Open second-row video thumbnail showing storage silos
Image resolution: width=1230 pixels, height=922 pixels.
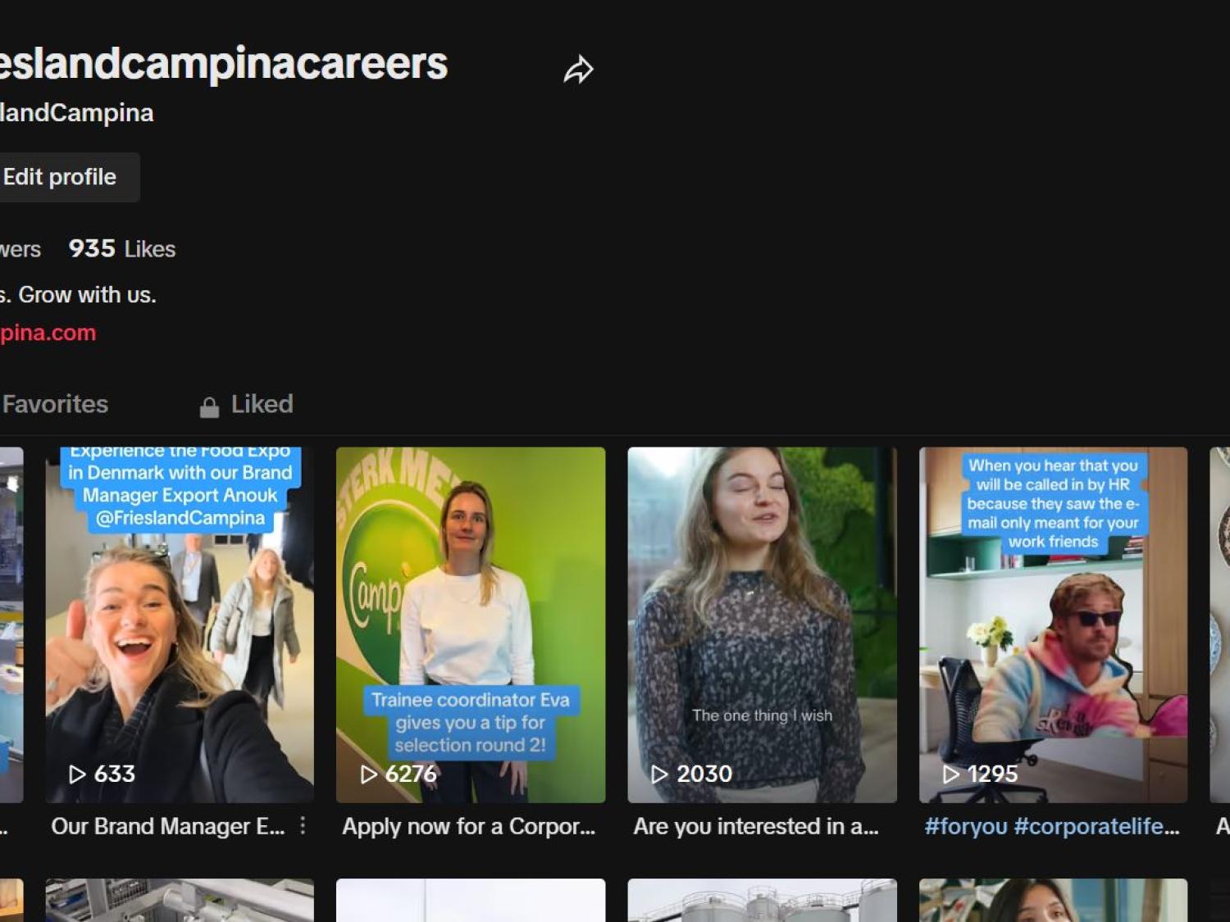pos(762,900)
